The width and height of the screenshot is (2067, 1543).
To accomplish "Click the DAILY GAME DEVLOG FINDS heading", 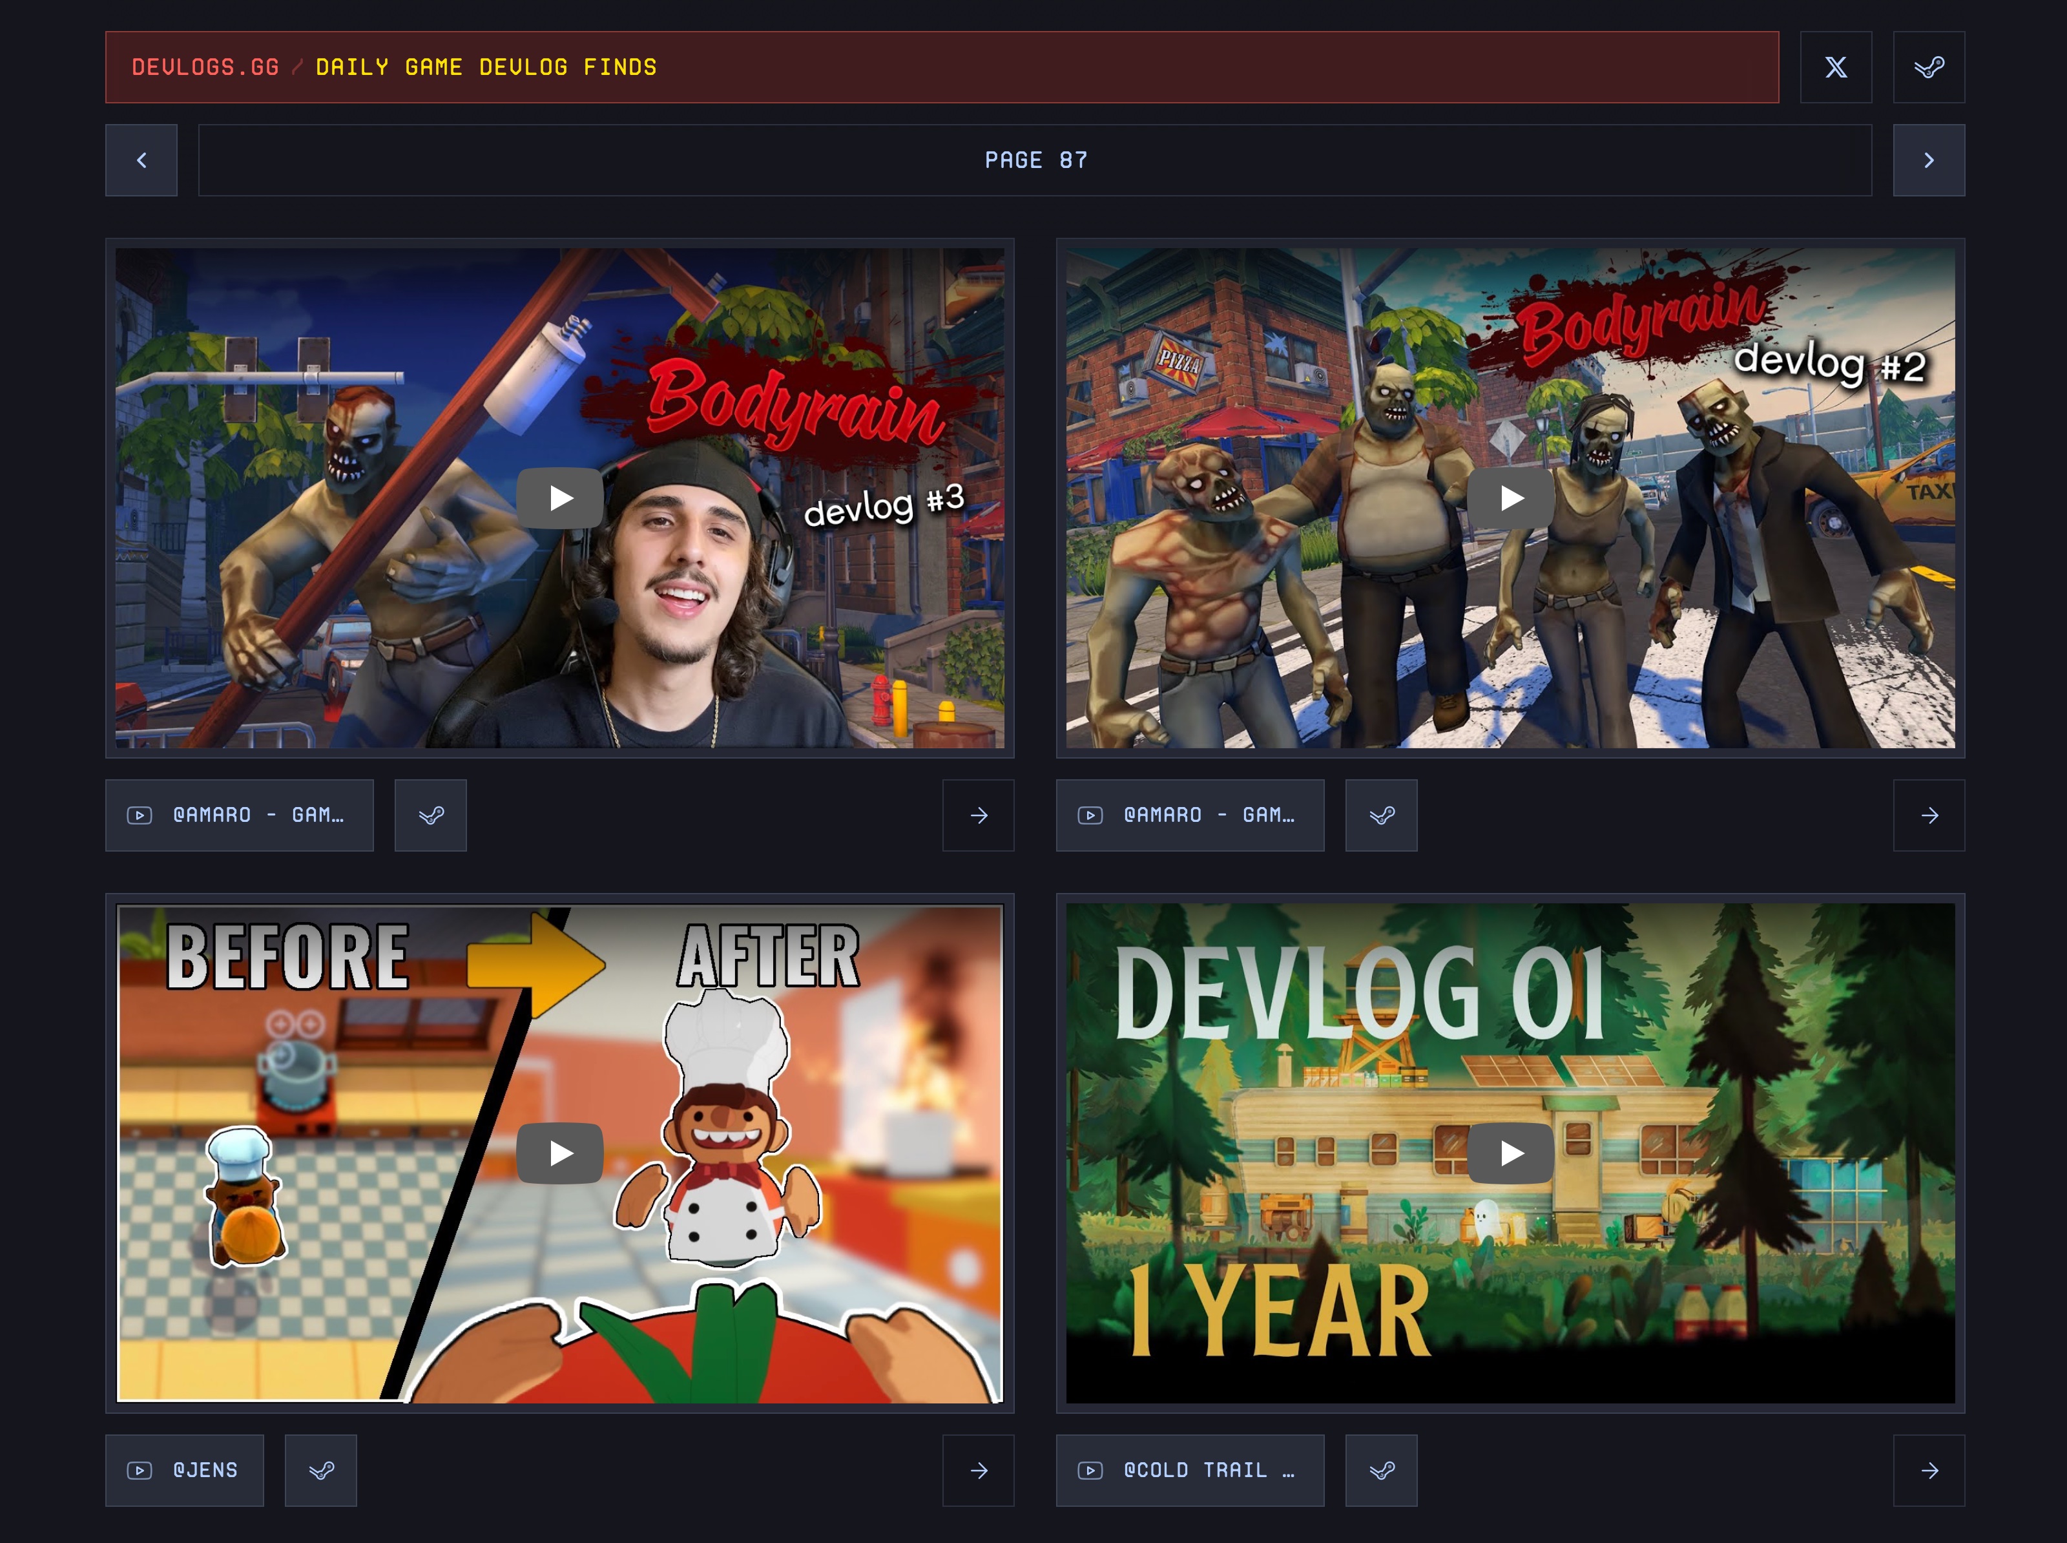I will coord(486,67).
